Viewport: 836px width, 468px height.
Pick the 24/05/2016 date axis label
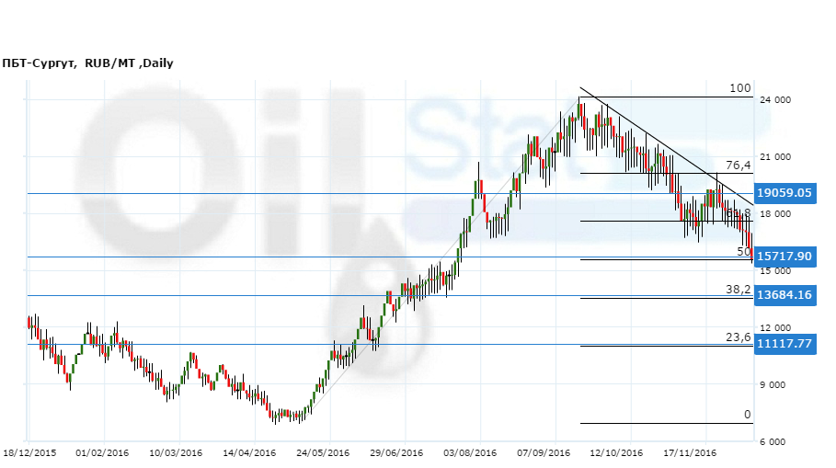323,453
